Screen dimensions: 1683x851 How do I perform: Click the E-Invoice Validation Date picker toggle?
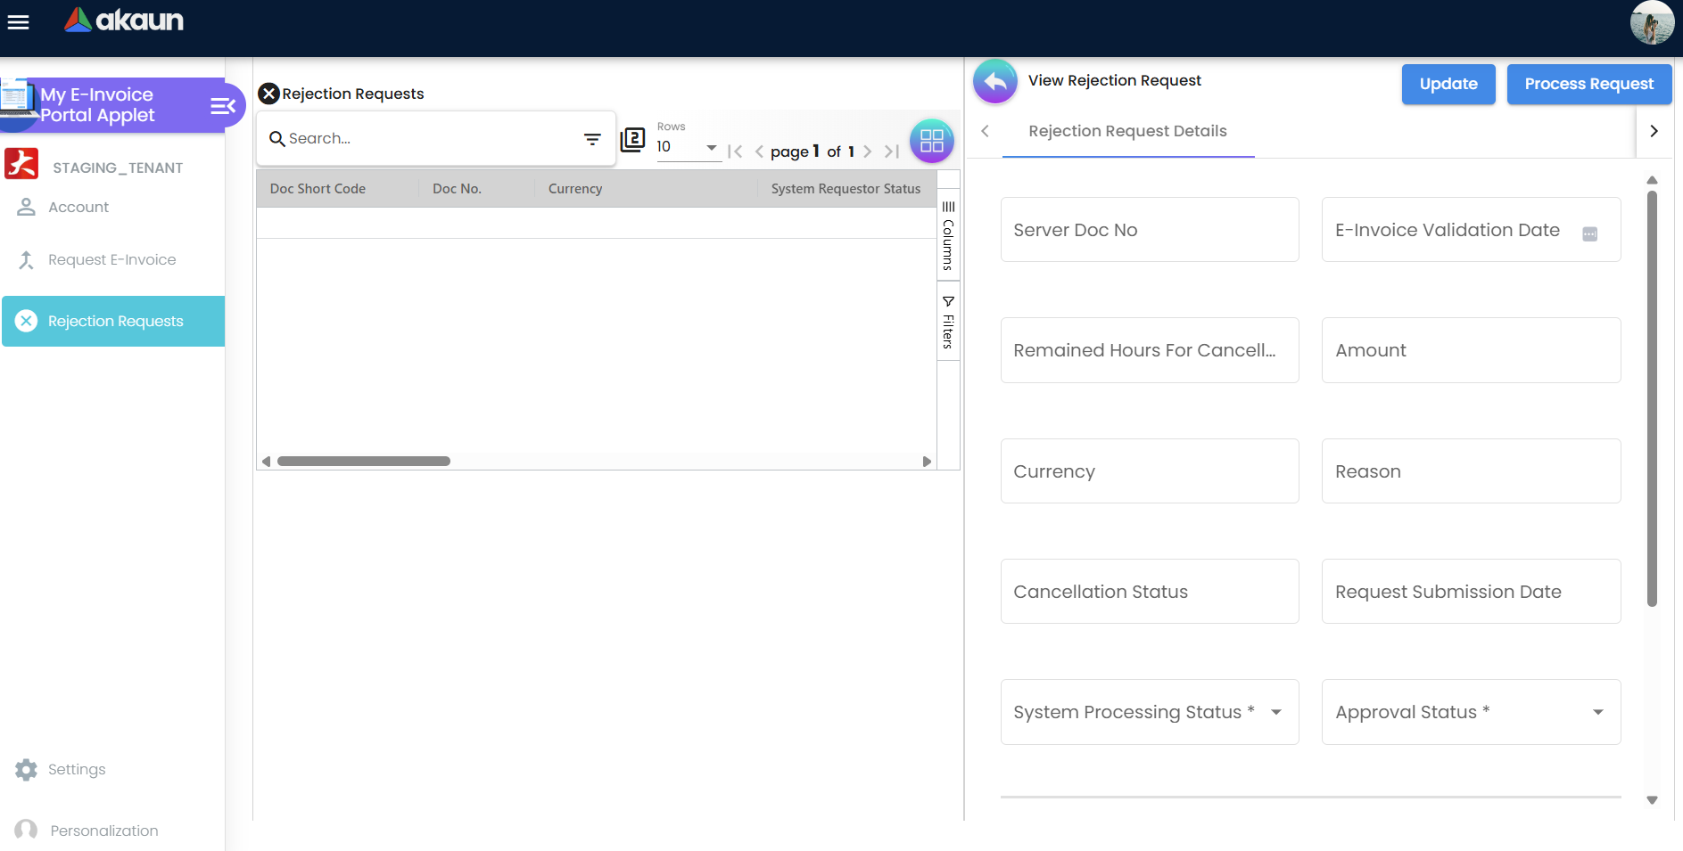click(x=1590, y=233)
